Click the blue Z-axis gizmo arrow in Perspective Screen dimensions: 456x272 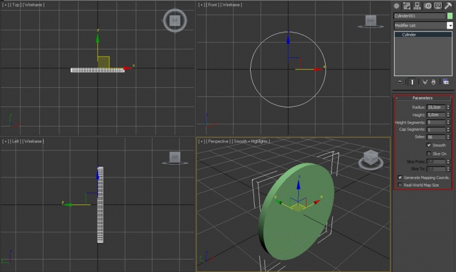(298, 184)
